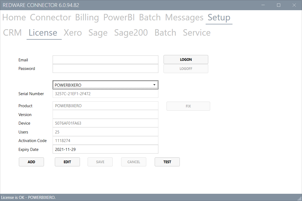Go to the PowerBI tab
Image resolution: width=302 pixels, height=201 pixels.
click(119, 17)
